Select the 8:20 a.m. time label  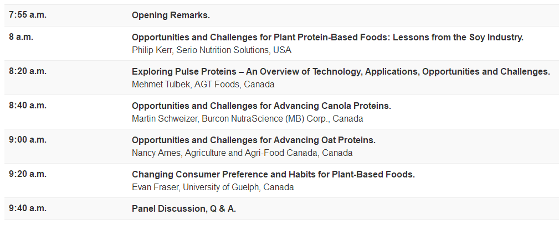click(28, 71)
